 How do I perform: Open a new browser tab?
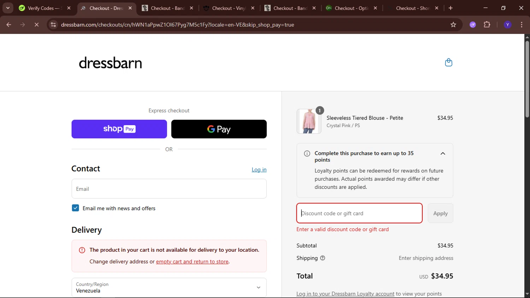(450, 8)
